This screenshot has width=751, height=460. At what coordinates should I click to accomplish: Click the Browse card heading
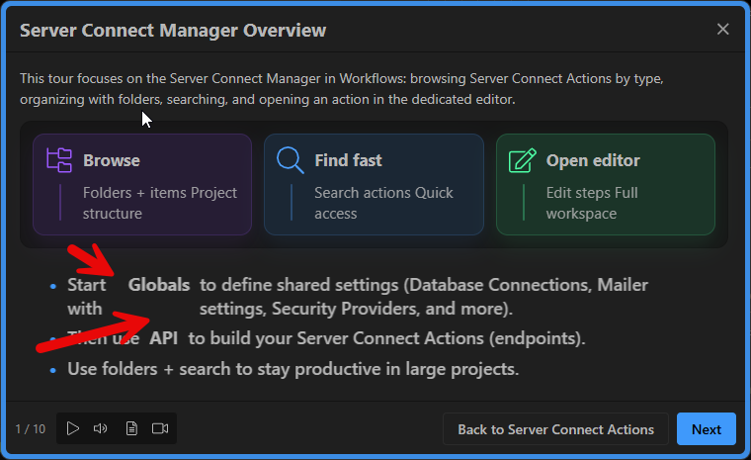(x=112, y=160)
